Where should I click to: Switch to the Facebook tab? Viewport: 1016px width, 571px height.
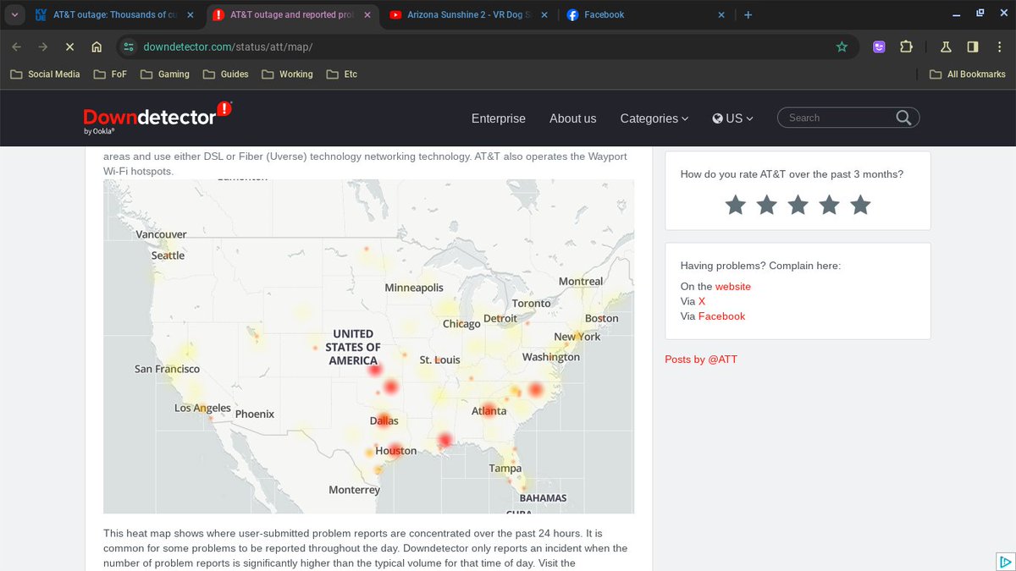tap(647, 14)
